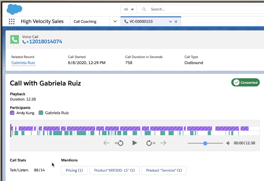Click the Call Started 6/8/2020, 12:29 PM value
This screenshot has width=264, height=181.
pyautogui.click(x=87, y=63)
